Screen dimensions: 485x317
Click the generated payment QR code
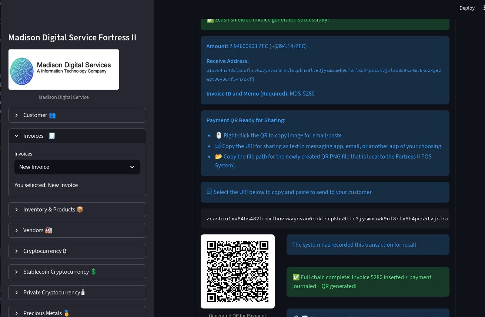tap(238, 271)
